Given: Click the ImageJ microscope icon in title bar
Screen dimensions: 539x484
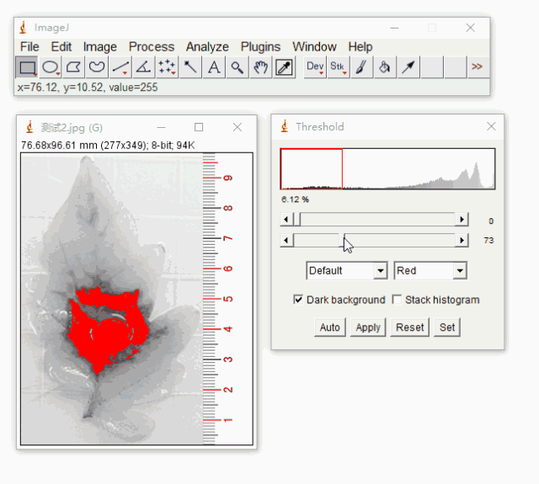Looking at the screenshot, I should point(24,28).
